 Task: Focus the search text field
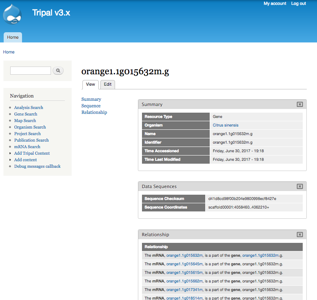pos(31,71)
